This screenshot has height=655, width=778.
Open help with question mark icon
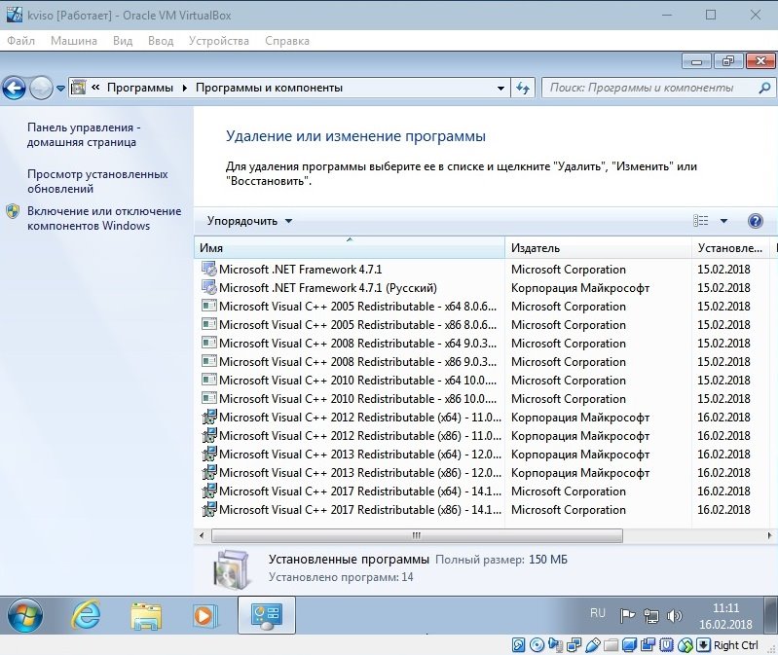756,221
